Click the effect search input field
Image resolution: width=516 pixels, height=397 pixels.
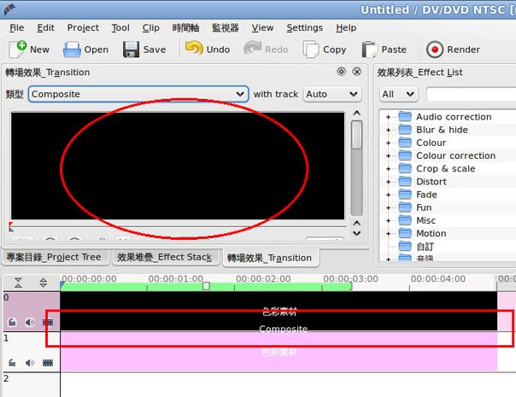[471, 94]
